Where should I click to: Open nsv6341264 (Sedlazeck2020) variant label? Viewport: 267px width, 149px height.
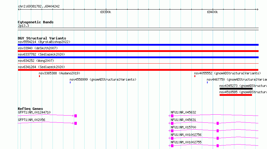coord(41,67)
